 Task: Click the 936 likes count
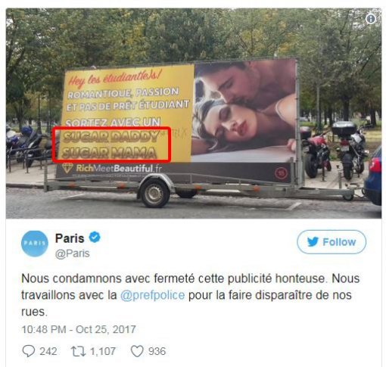(x=157, y=351)
